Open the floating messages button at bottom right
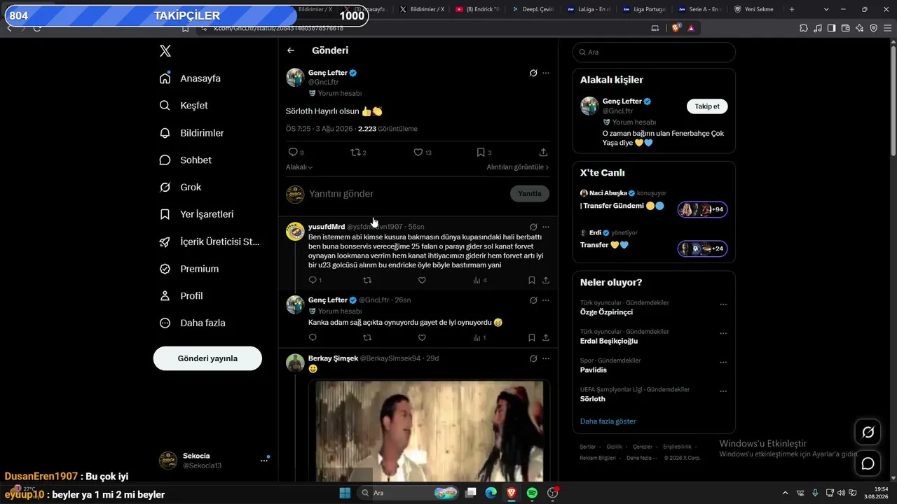This screenshot has height=504, width=897. coord(868,463)
